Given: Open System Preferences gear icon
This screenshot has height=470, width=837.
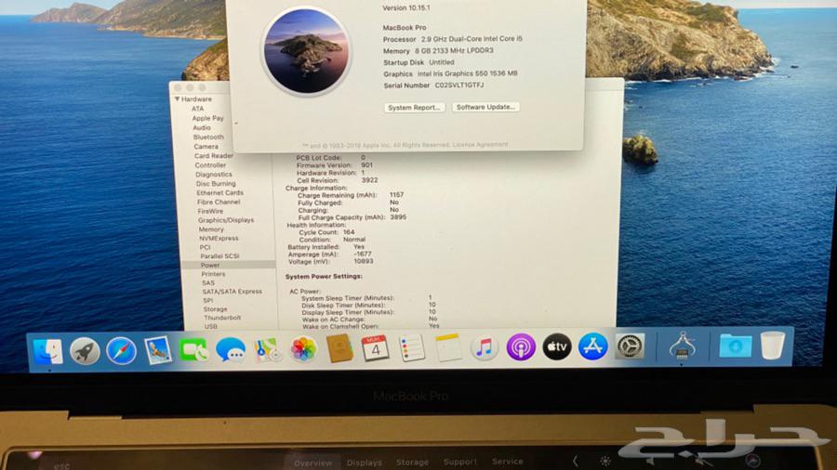Looking at the screenshot, I should coord(630,346).
